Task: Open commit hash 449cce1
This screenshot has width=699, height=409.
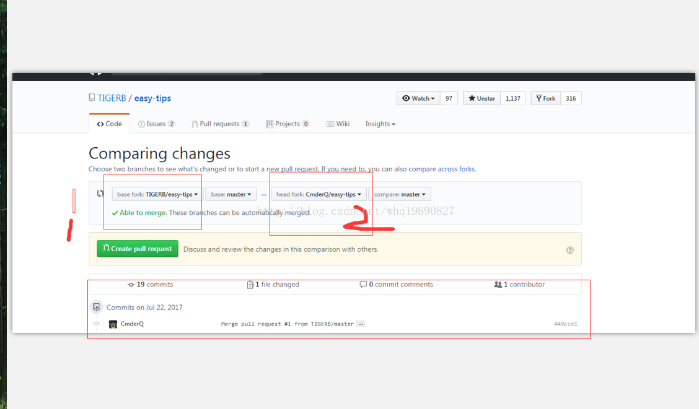Action: tap(565, 324)
